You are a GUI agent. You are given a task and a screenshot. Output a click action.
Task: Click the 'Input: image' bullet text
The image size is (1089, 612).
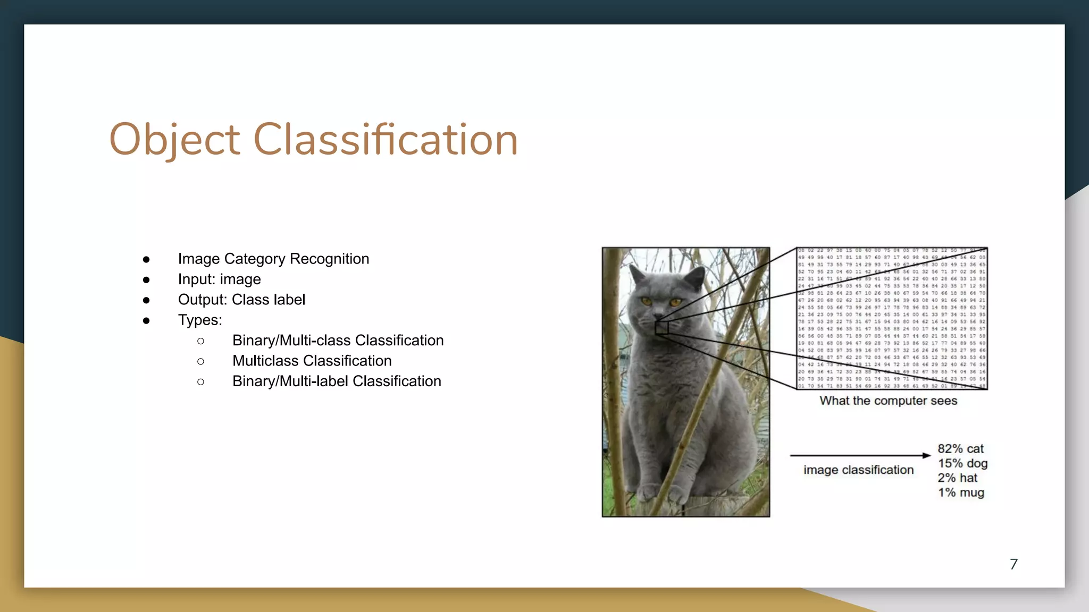(219, 279)
